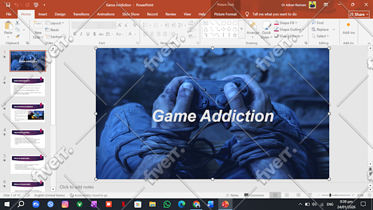The width and height of the screenshot is (373, 210).
Task: Toggle Bold formatting
Action: [75, 34]
